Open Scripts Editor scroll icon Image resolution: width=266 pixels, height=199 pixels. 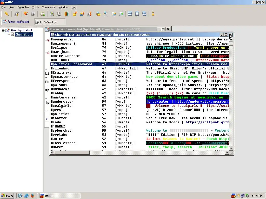(43, 14)
